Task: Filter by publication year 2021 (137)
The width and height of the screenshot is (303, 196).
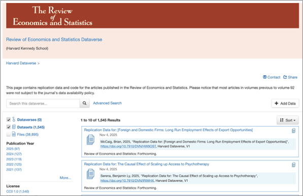Action: point(14,170)
